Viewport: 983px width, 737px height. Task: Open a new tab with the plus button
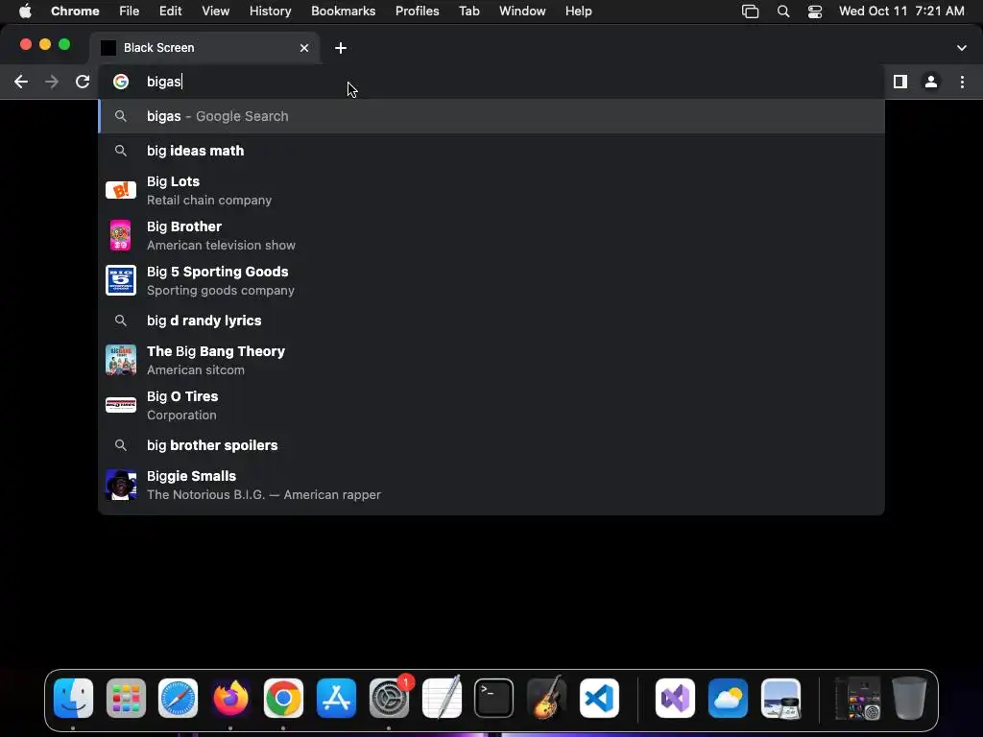coord(341,48)
